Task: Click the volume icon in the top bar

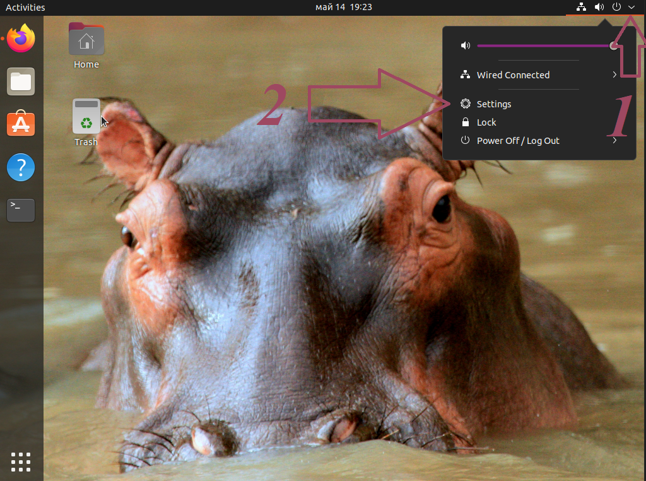Action: pyautogui.click(x=599, y=8)
